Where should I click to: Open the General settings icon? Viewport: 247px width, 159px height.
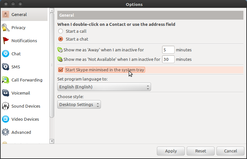click(6, 15)
